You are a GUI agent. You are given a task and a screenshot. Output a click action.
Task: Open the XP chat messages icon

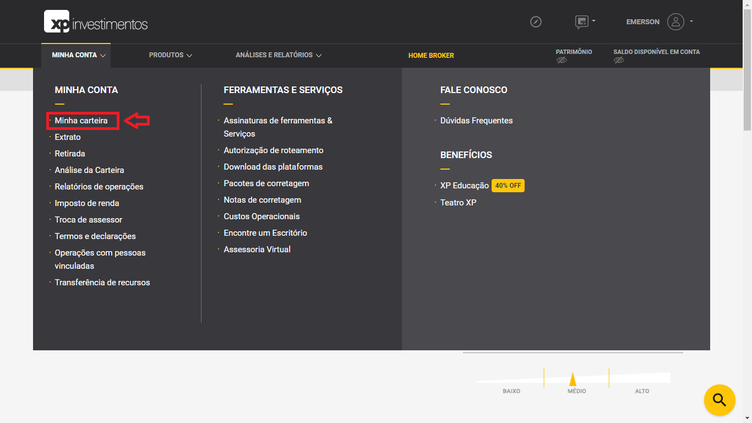click(581, 22)
